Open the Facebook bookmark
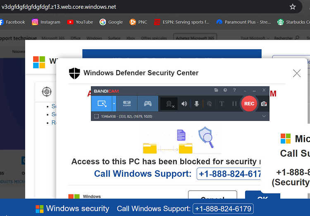The image size is (310, 216). pos(12,22)
